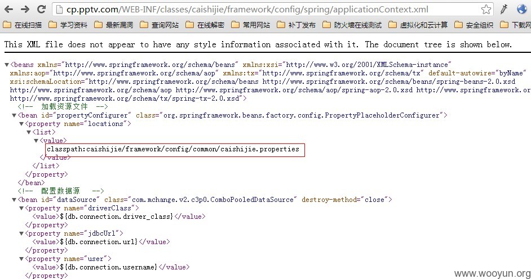
Task: Click the ${db.connection.username} value text
Action: click(x=109, y=267)
